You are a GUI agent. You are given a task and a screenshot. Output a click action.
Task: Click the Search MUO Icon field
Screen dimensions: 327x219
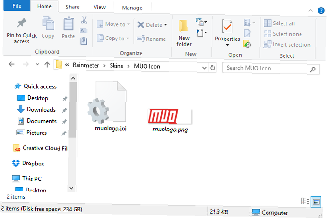coord(271,68)
